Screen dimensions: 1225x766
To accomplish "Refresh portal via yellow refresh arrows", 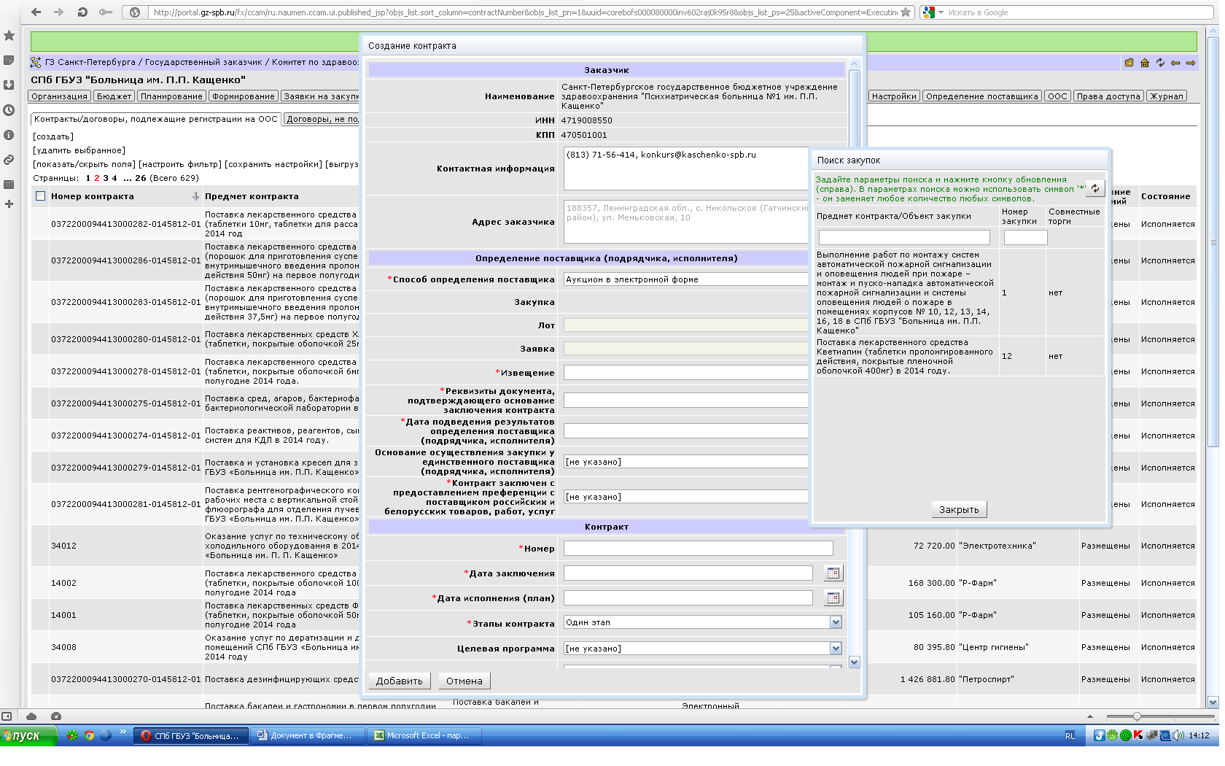I will pos(1160,63).
